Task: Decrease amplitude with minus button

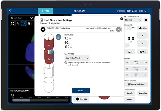Action: pos(142,43)
